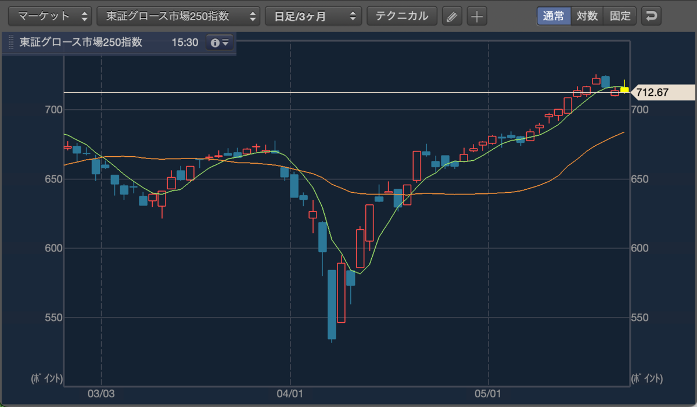The height and width of the screenshot is (407, 697).
Task: Open the 日足/3ヶ月 period dropdown
Action: pos(313,16)
